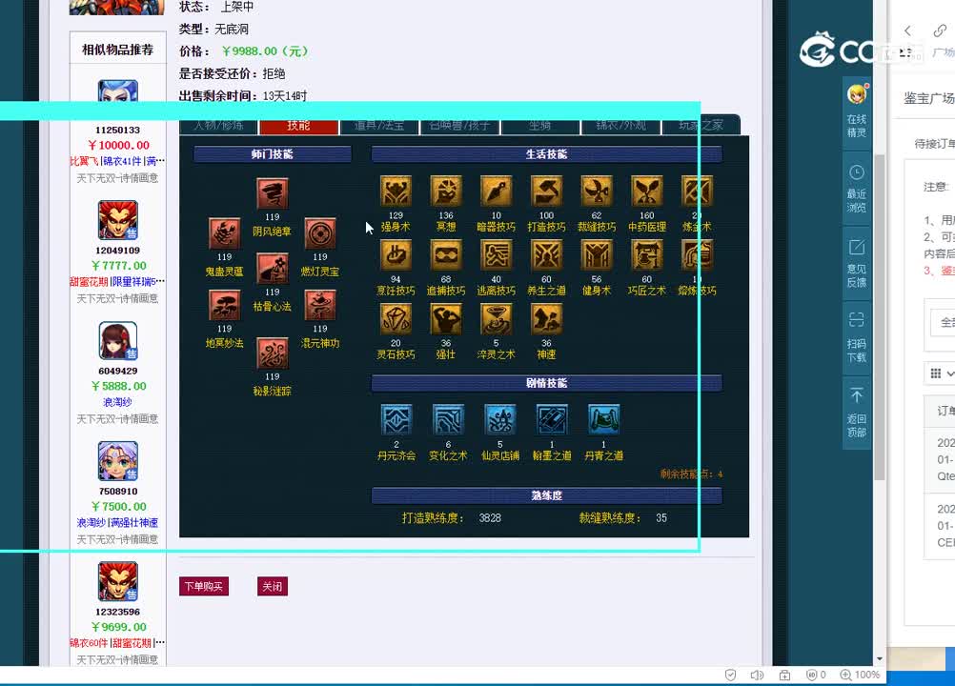Viewport: 955px width, 686px height.
Task: Select the 丹青之道 story skill icon
Action: click(x=603, y=420)
